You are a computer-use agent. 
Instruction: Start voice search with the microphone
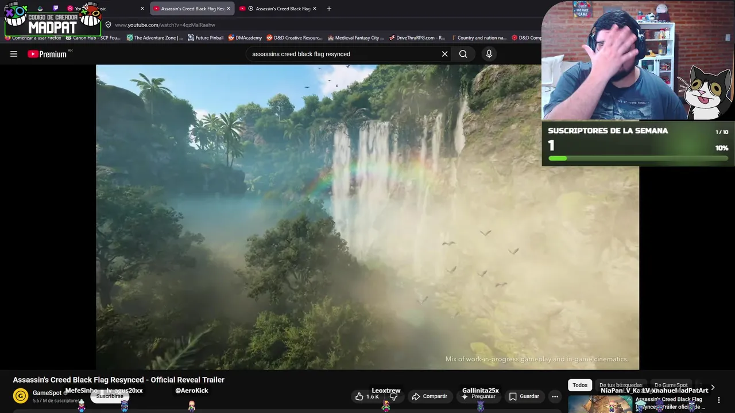point(489,54)
